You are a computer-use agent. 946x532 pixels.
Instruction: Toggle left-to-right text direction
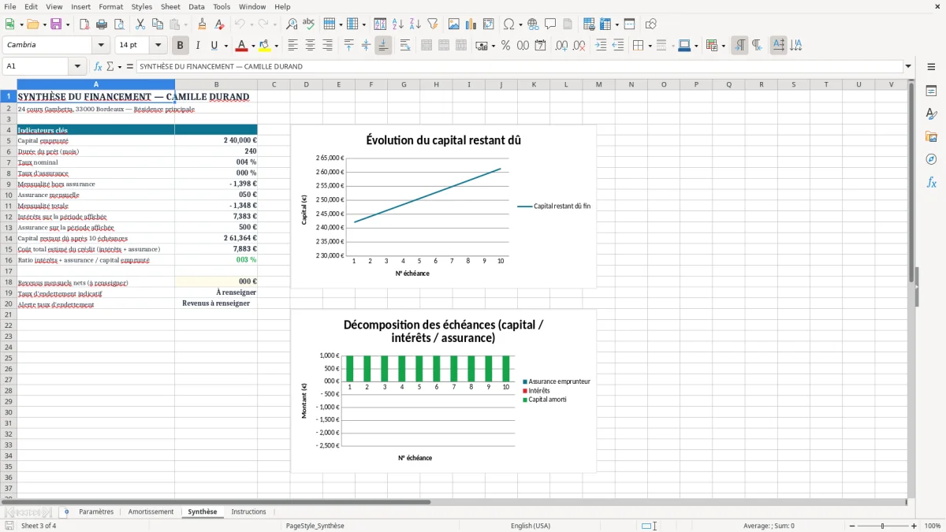coord(739,46)
